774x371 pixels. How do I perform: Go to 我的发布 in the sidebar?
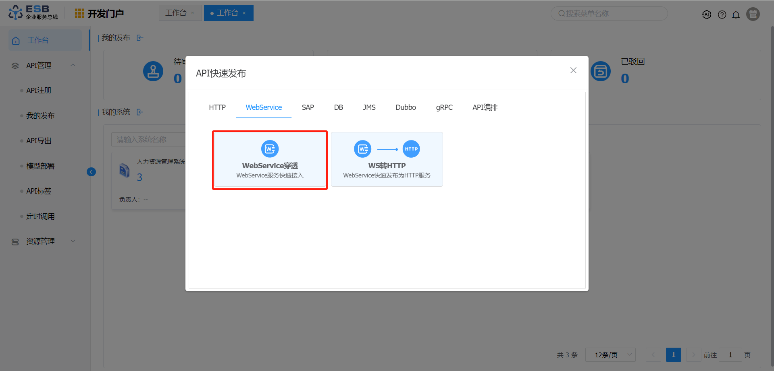tap(40, 116)
